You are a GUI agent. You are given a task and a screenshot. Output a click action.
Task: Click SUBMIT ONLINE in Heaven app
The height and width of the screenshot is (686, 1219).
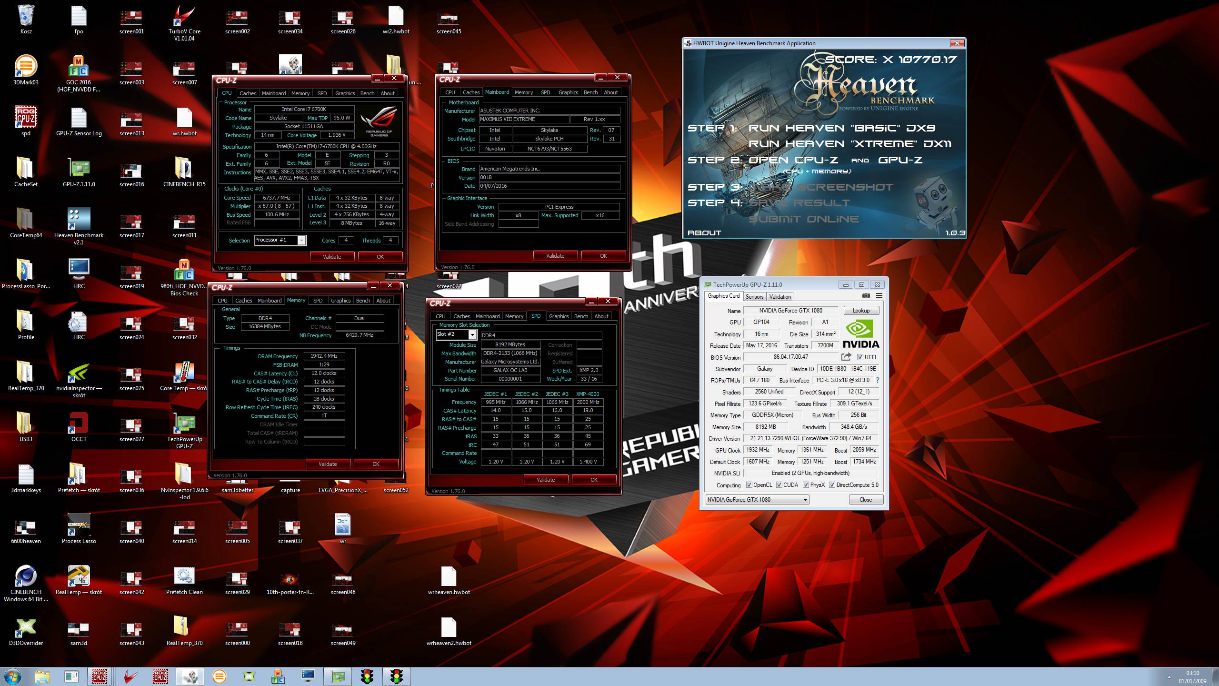tap(804, 219)
